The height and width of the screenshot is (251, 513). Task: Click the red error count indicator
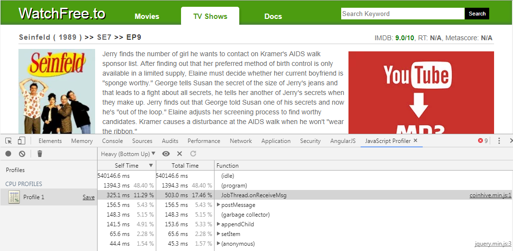483,141
